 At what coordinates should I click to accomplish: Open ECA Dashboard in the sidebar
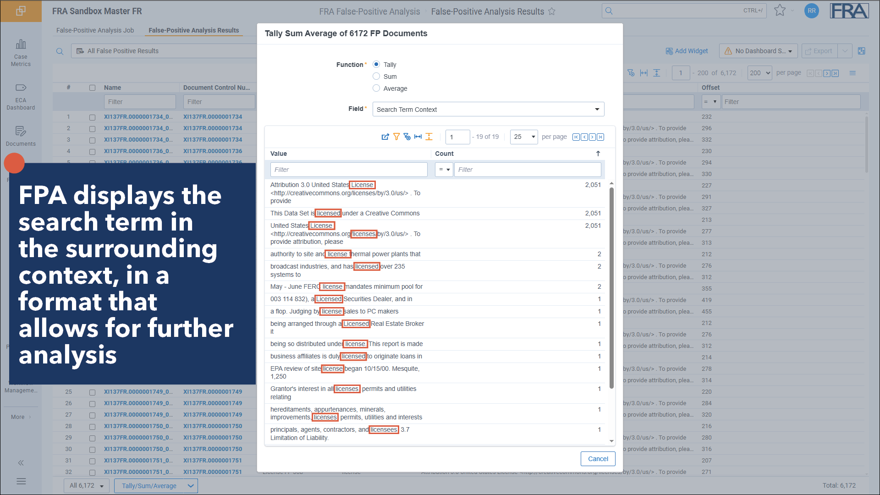(x=21, y=97)
